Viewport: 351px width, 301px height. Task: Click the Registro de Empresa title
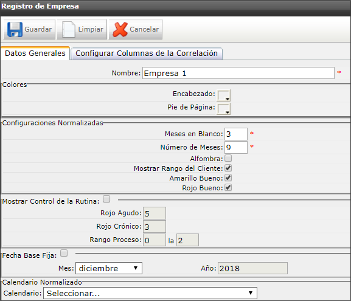40,6
